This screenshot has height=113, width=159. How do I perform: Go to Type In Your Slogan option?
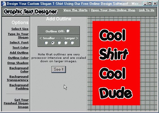pos(18,35)
